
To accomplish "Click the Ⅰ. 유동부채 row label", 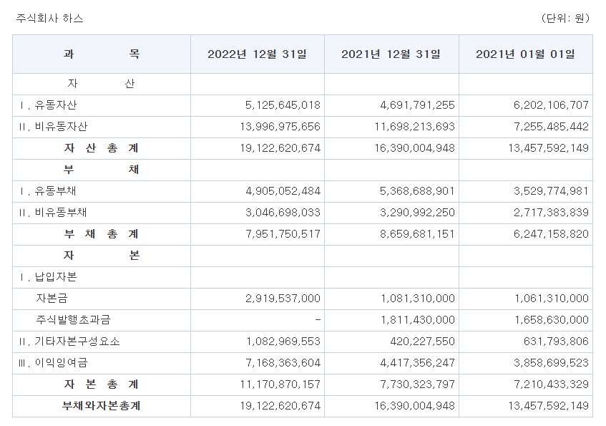I will click(x=48, y=191).
